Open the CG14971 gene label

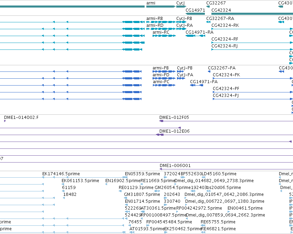point(195,10)
